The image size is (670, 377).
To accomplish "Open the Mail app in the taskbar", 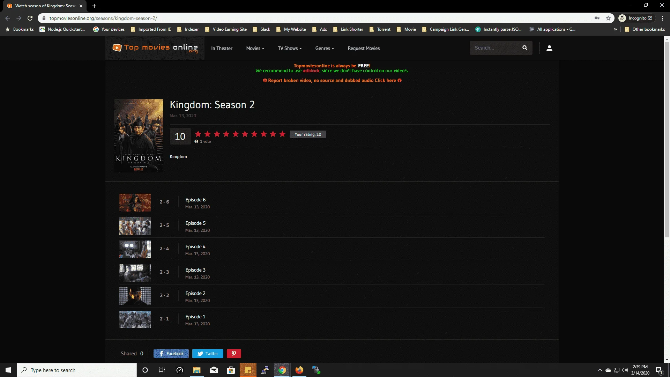I will click(x=214, y=370).
